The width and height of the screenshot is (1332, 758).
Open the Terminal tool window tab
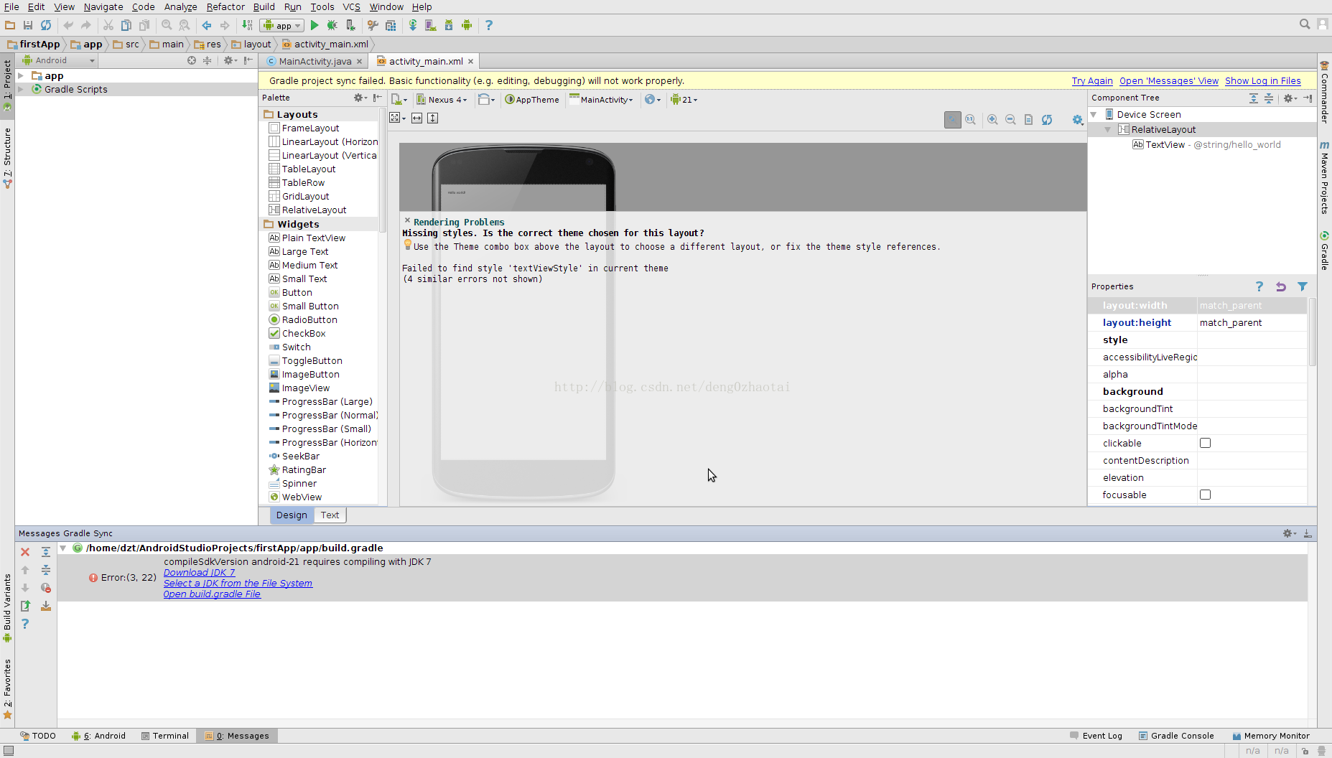coord(165,736)
